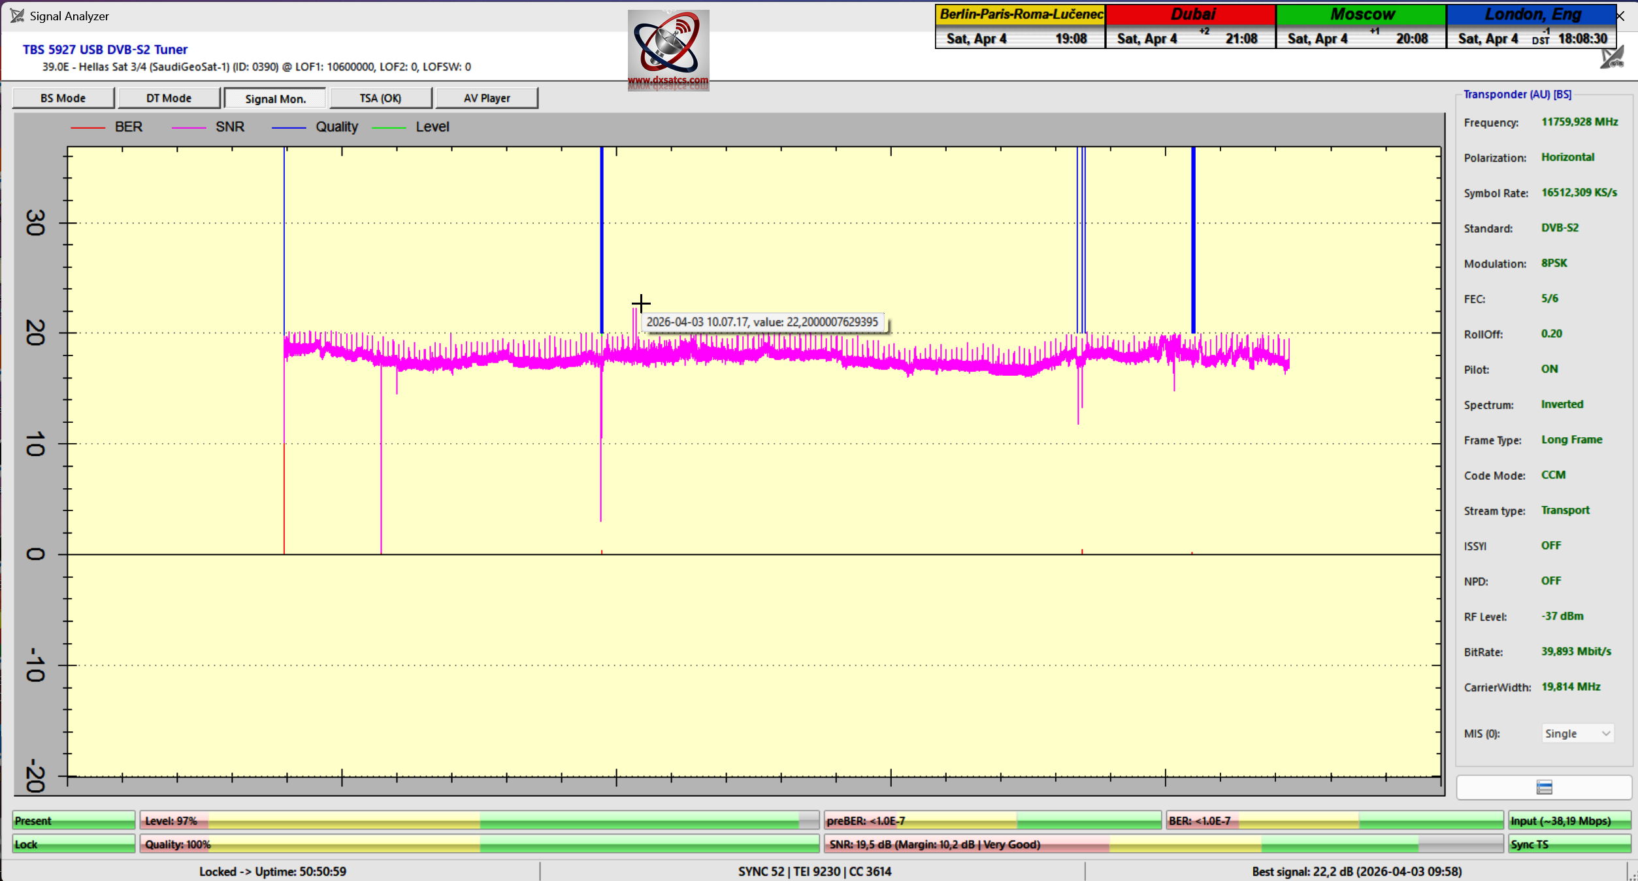Toggle the BER legend entry
Viewport: 1638px width, 881px height.
click(x=128, y=127)
